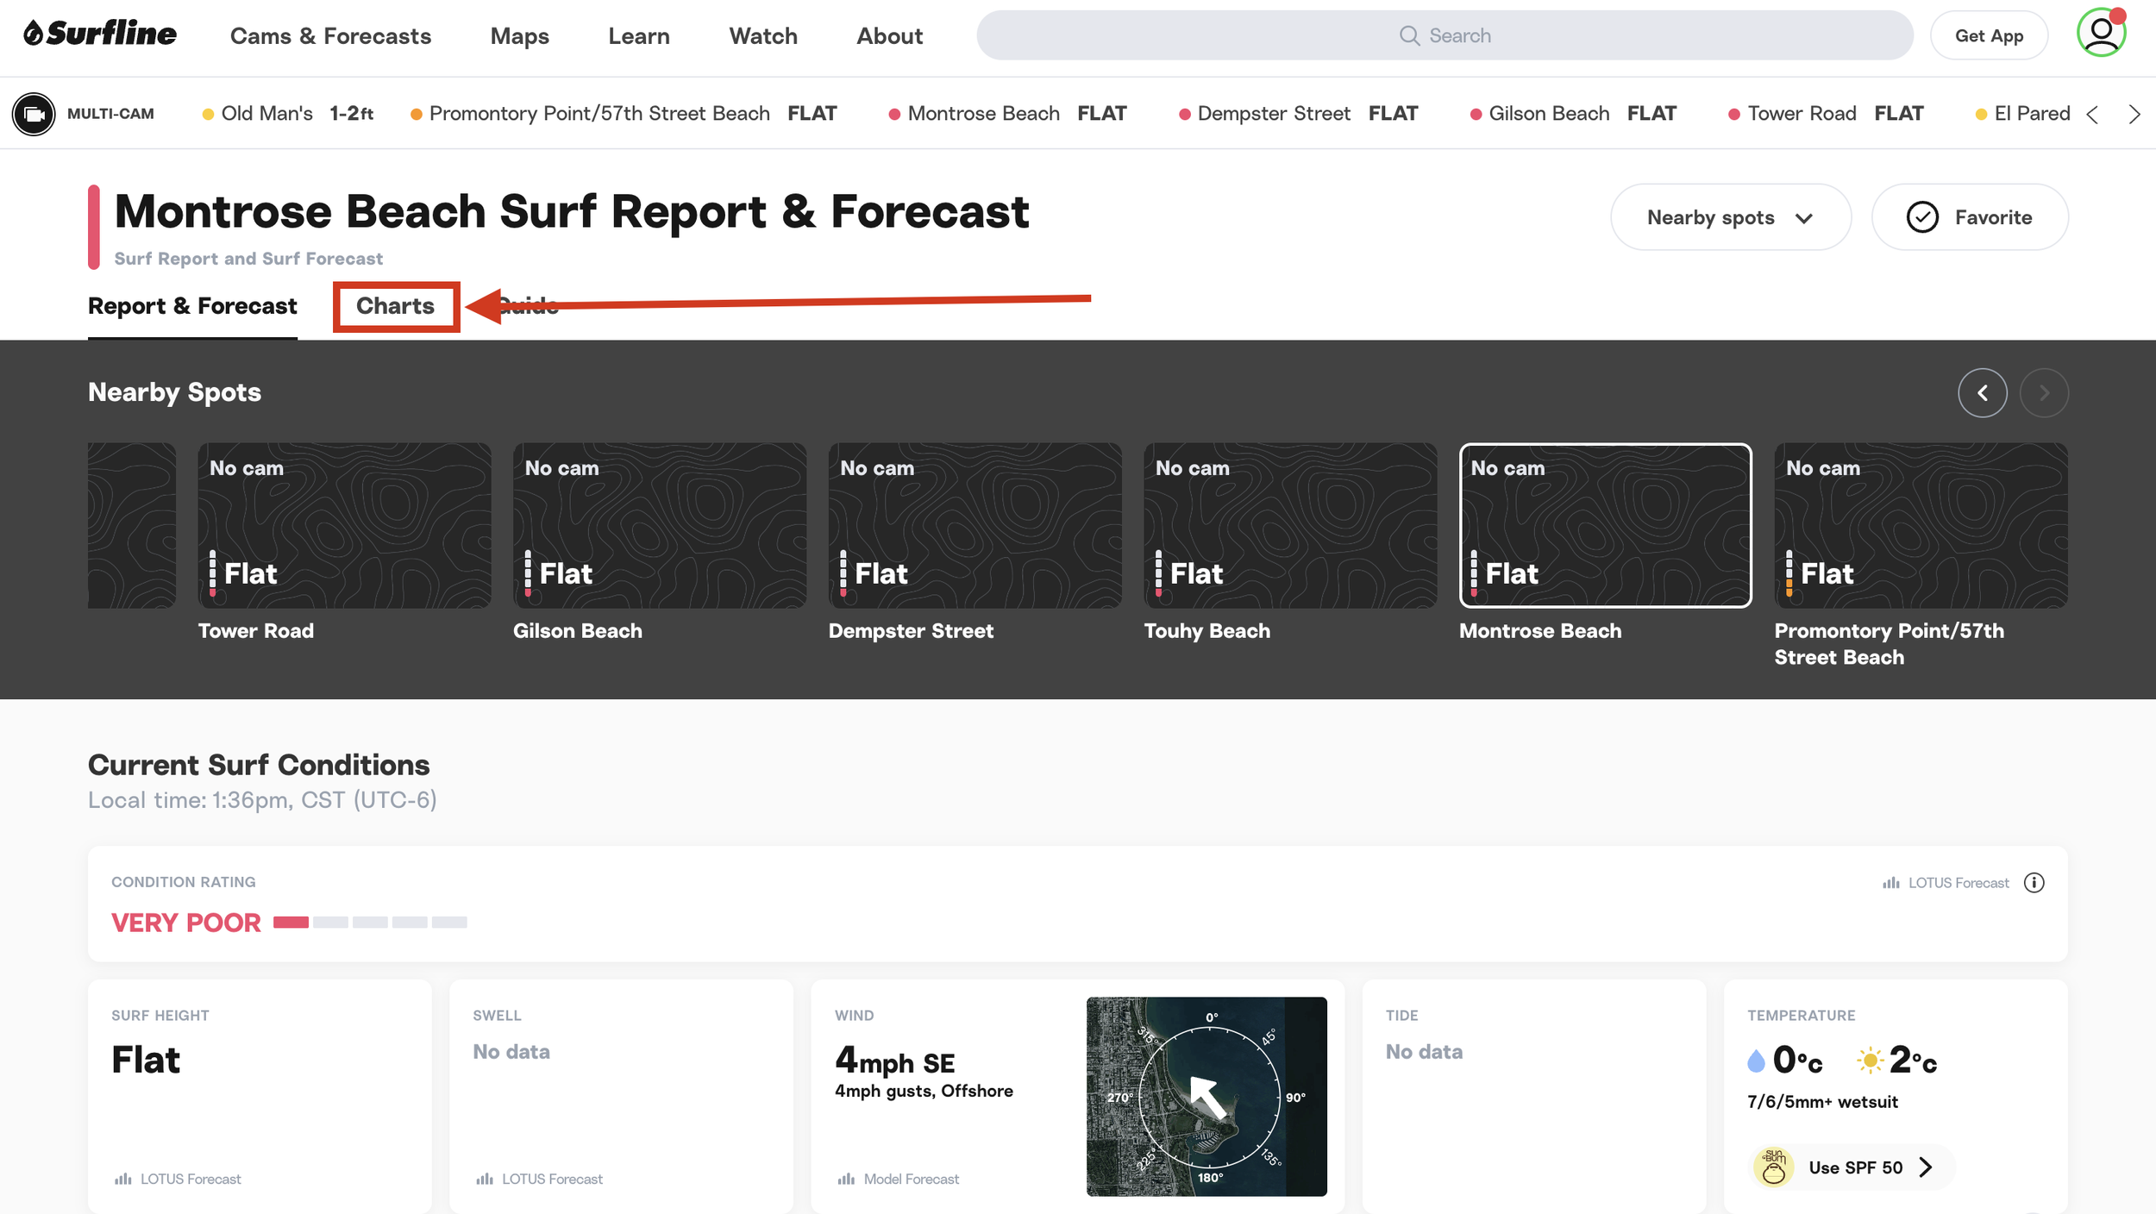
Task: Click the user profile avatar icon
Action: point(2101,34)
